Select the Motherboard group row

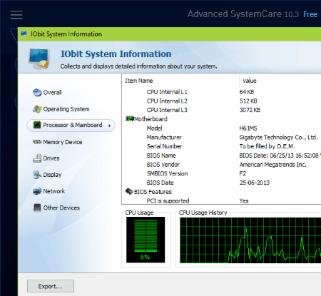click(x=221, y=119)
